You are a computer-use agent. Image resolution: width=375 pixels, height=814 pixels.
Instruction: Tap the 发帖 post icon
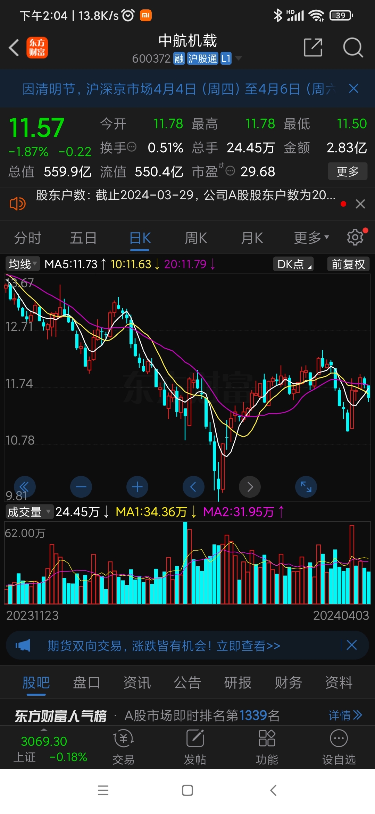point(195,747)
